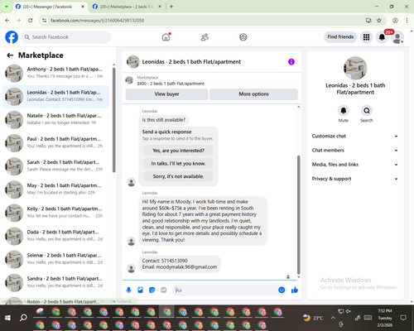
Task: Open the account profile picture menu
Action: (397, 37)
